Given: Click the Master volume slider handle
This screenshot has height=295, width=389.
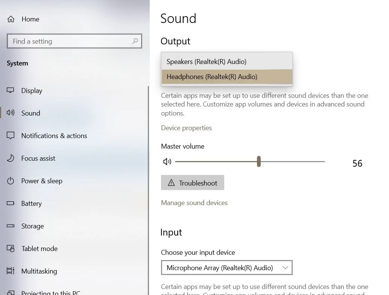Looking at the screenshot, I should click(259, 162).
